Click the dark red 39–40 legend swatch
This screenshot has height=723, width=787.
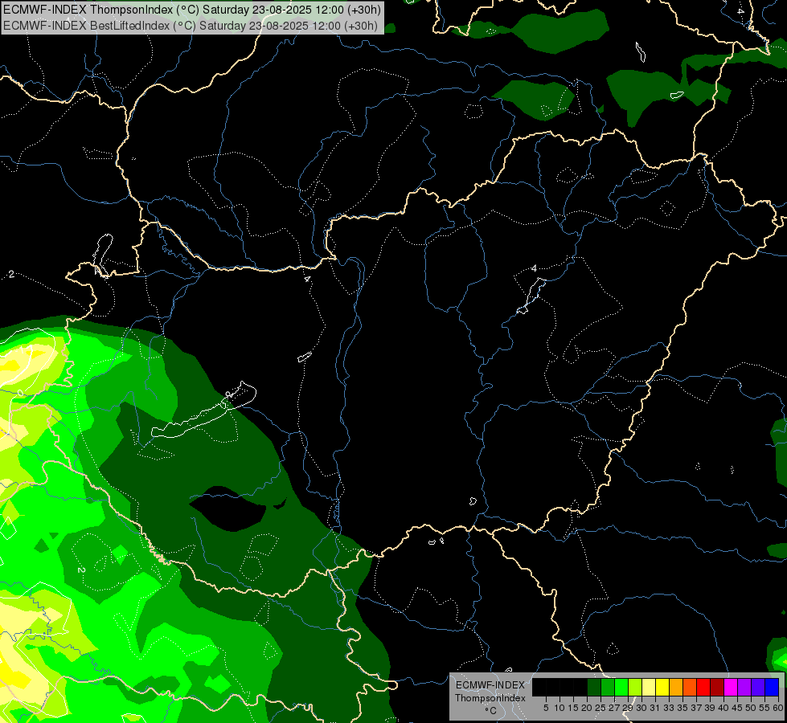point(717,687)
